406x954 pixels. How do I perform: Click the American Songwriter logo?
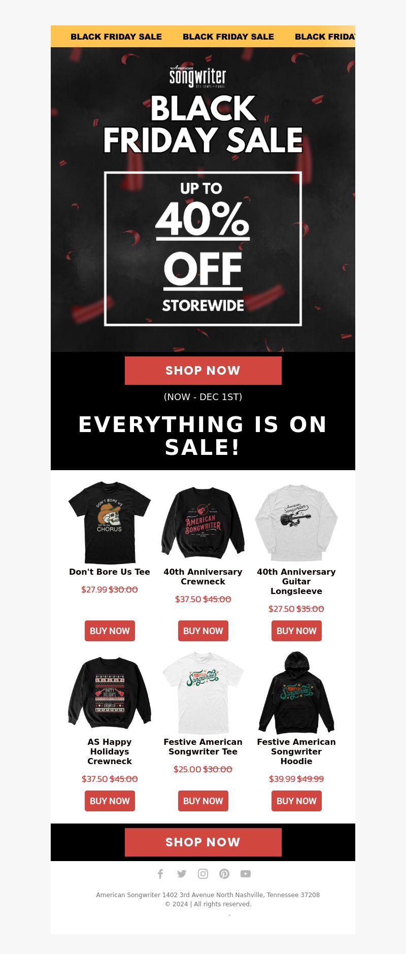(198, 76)
